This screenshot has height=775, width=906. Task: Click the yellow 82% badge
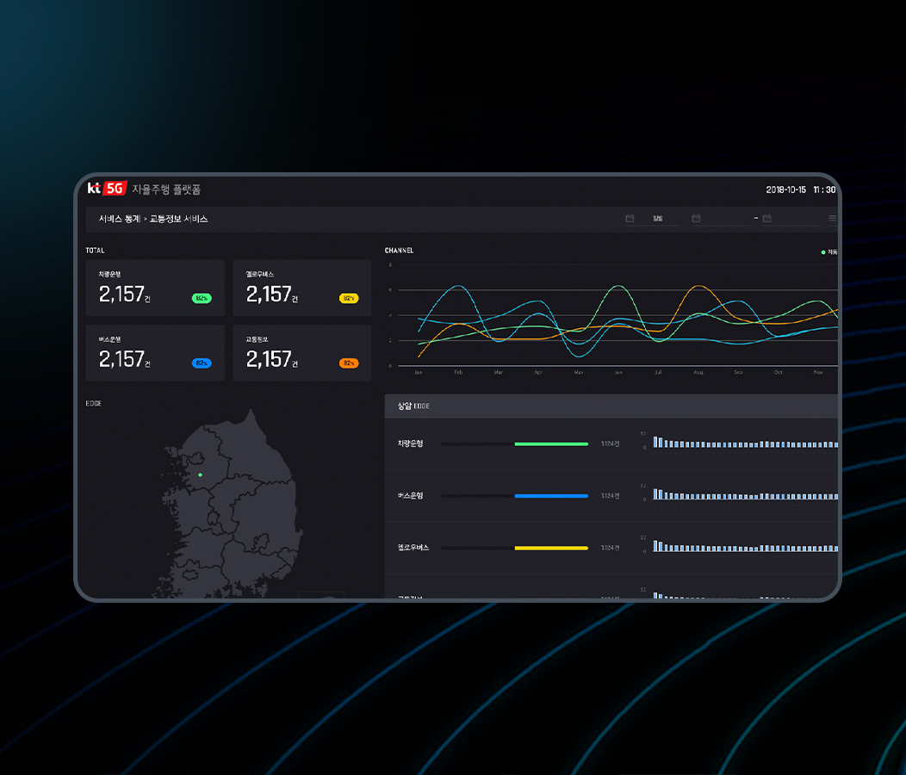[349, 298]
